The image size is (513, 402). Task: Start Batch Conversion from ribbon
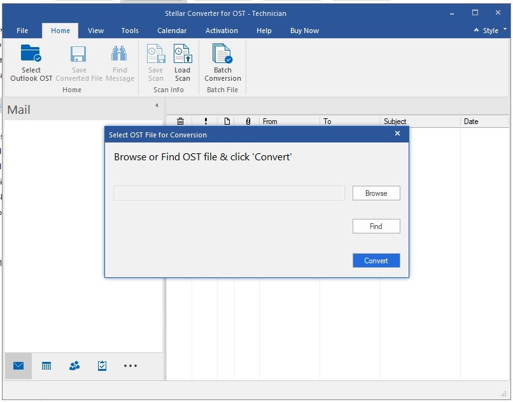tap(223, 53)
